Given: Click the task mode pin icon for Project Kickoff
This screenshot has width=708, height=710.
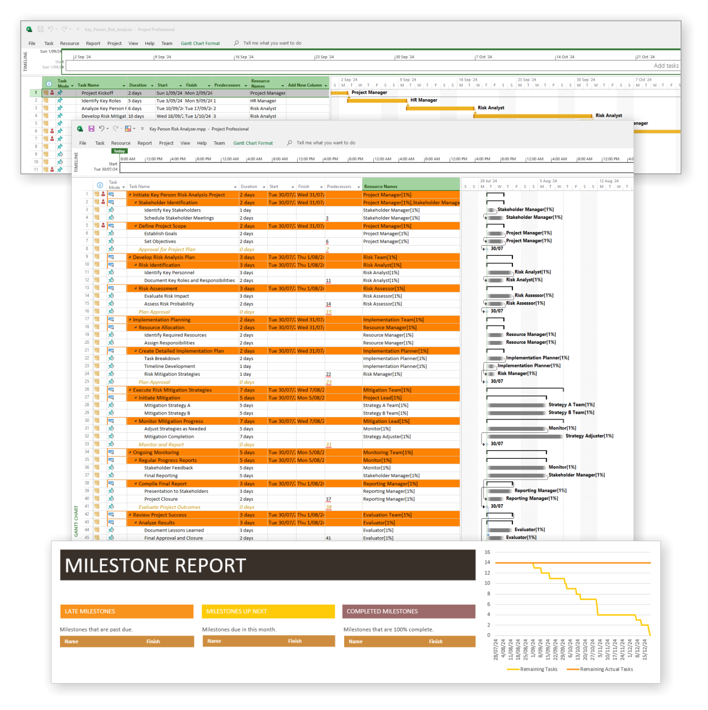Looking at the screenshot, I should [59, 93].
